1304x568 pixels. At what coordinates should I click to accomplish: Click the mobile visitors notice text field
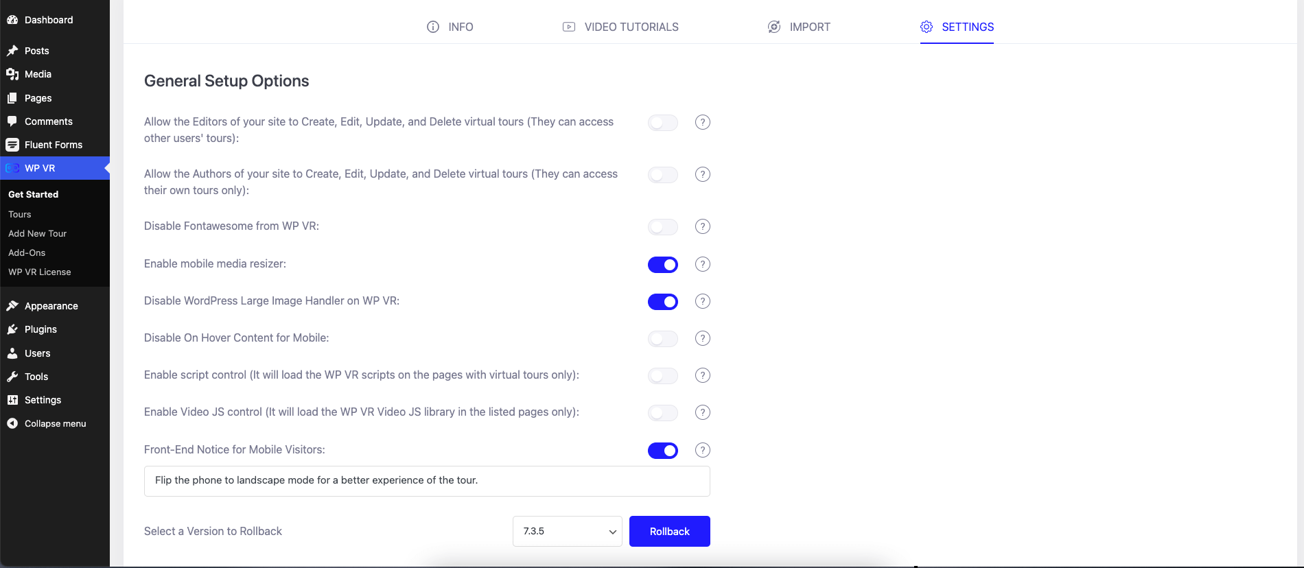[427, 481]
